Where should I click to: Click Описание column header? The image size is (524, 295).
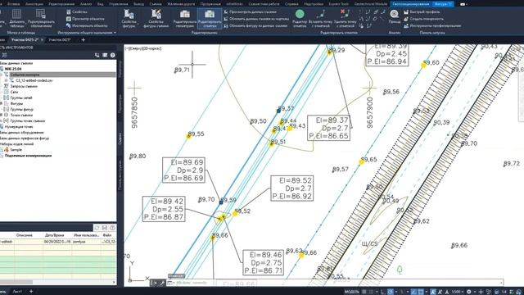click(25, 235)
